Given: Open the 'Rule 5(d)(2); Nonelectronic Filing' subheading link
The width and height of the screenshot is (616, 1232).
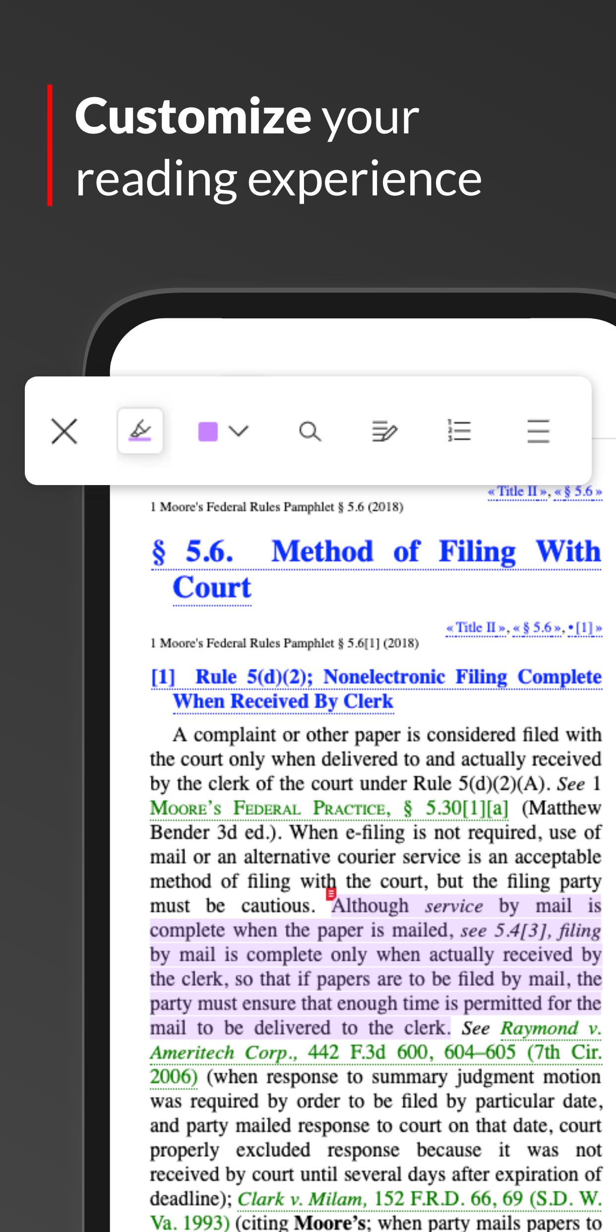Looking at the screenshot, I should (x=376, y=689).
